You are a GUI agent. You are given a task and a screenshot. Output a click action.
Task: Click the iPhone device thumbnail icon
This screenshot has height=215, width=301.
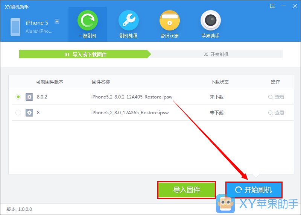[x=15, y=27]
